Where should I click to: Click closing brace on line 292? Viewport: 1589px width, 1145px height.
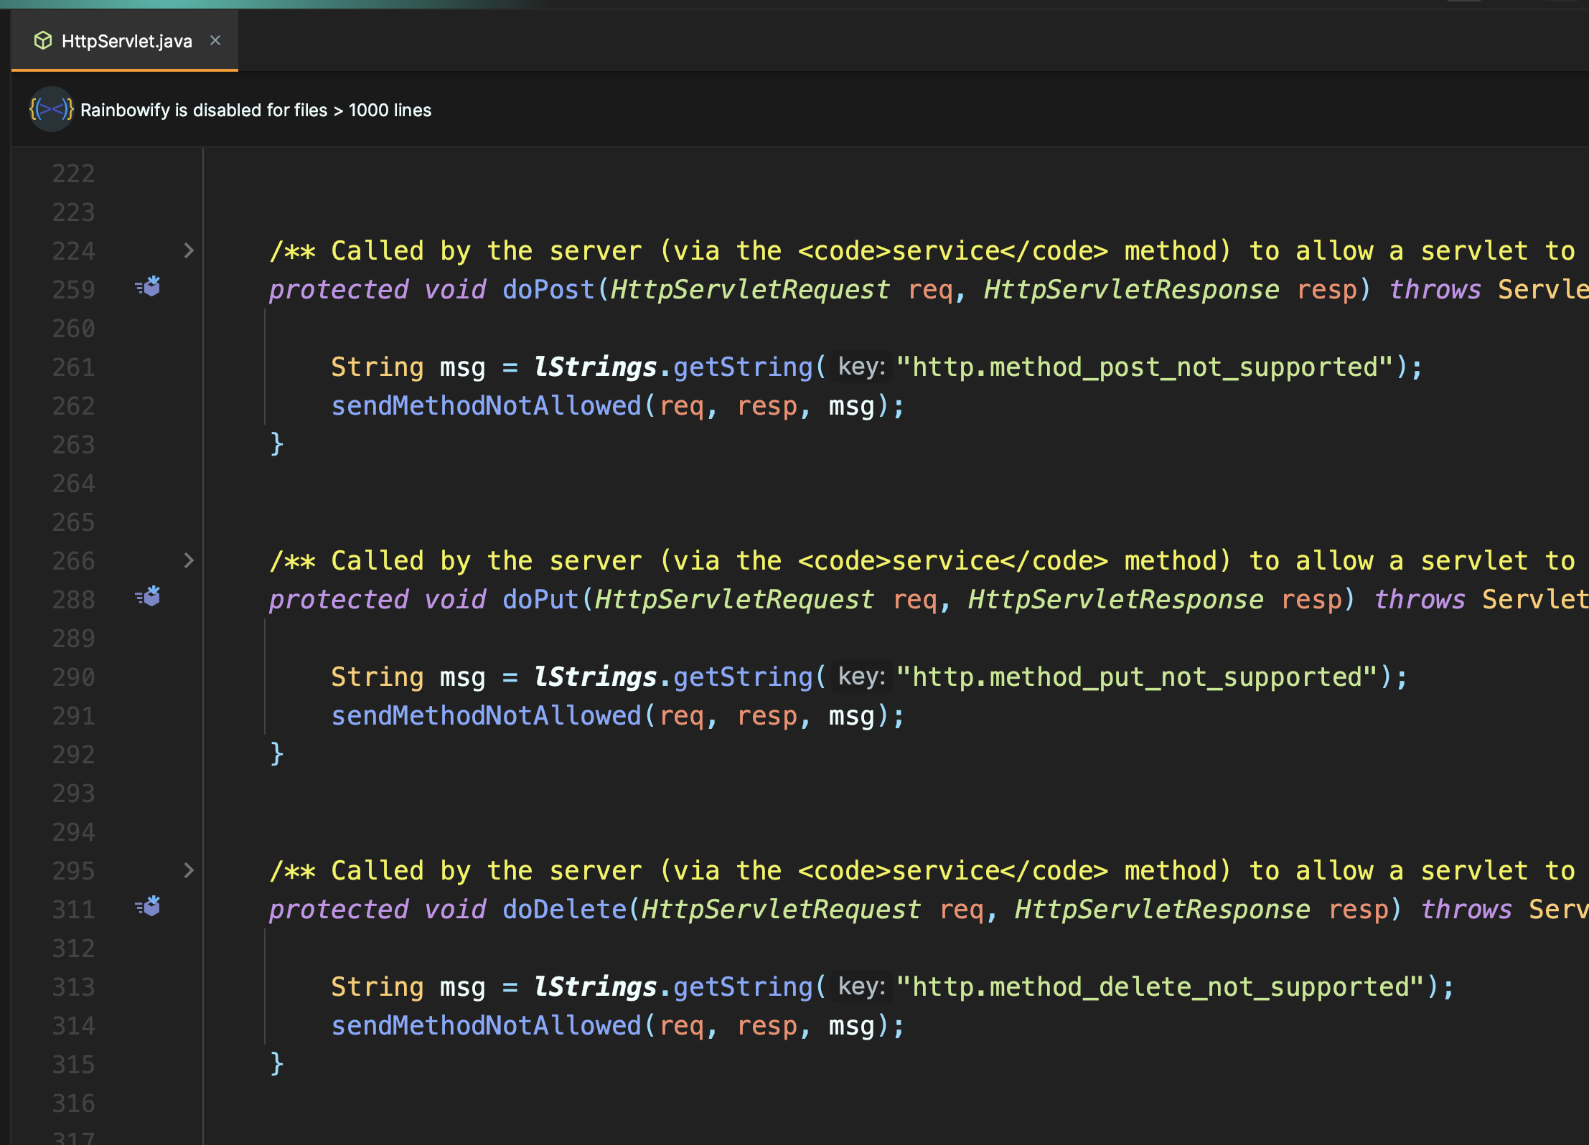277,754
